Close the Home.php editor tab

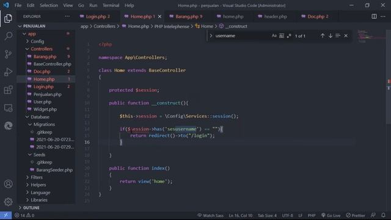(159, 16)
